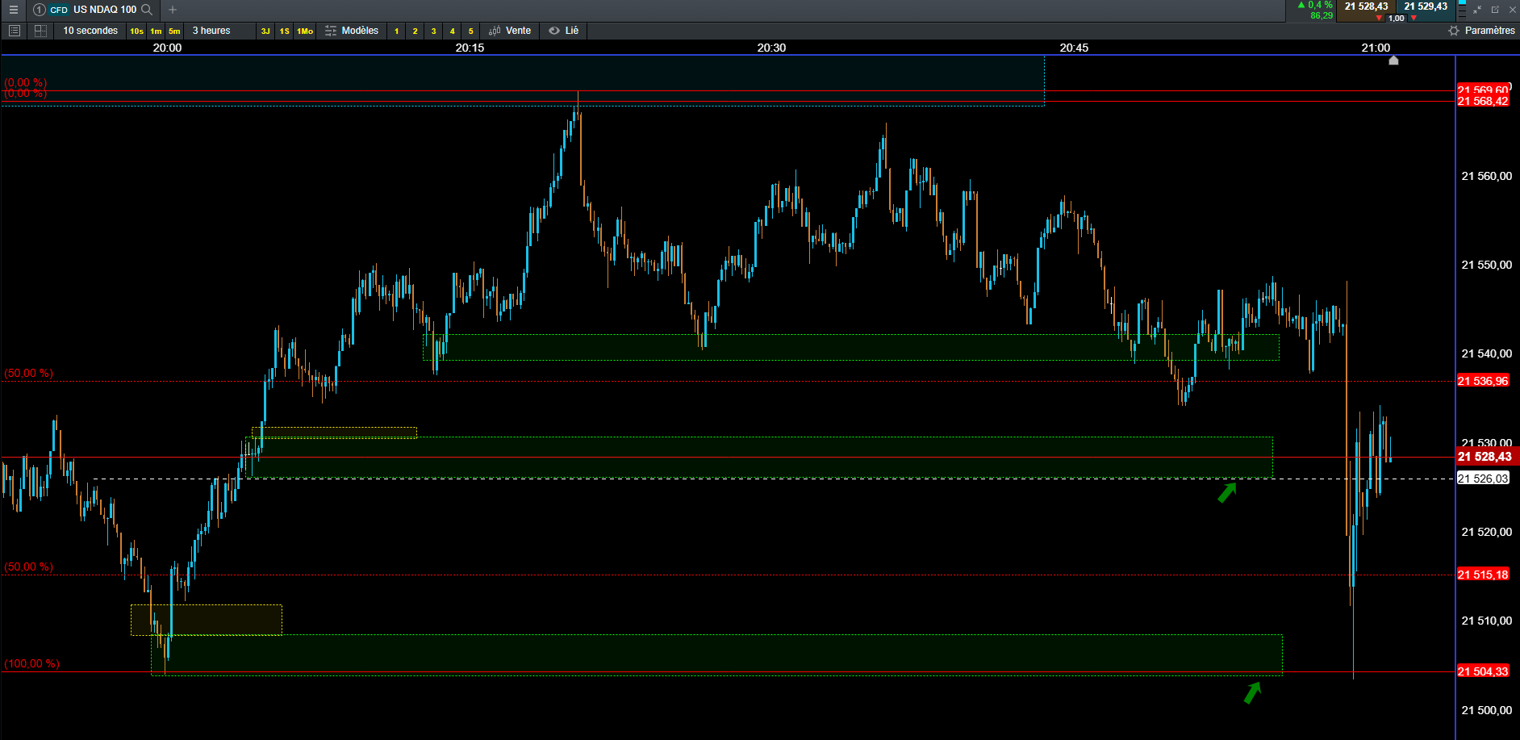Click the 21 540,00 price axis label
Screen dimensions: 1520x740
[1487, 353]
